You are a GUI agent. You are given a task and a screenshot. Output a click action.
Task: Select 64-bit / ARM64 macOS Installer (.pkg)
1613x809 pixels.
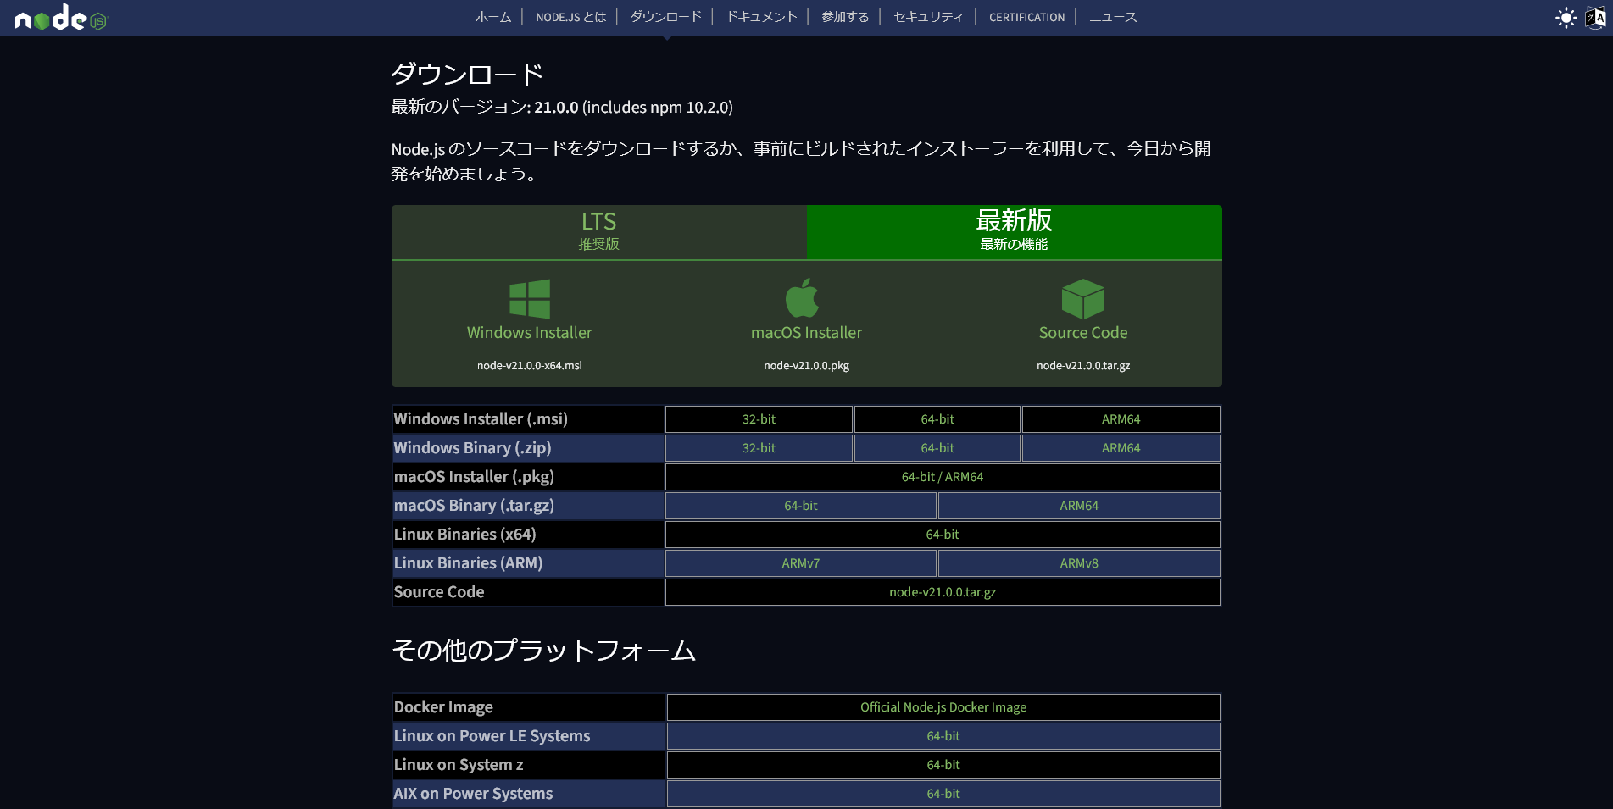(943, 477)
